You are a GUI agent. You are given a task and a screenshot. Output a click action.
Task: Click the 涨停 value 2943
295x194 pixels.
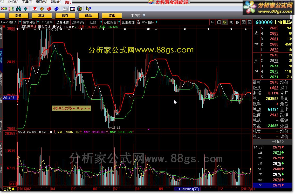click(x=274, y=115)
